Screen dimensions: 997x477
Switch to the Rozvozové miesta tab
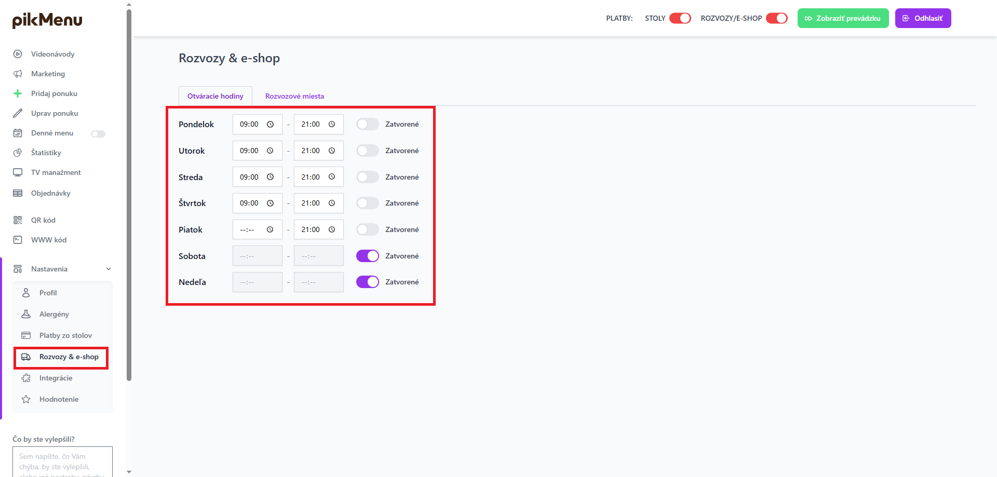click(294, 96)
